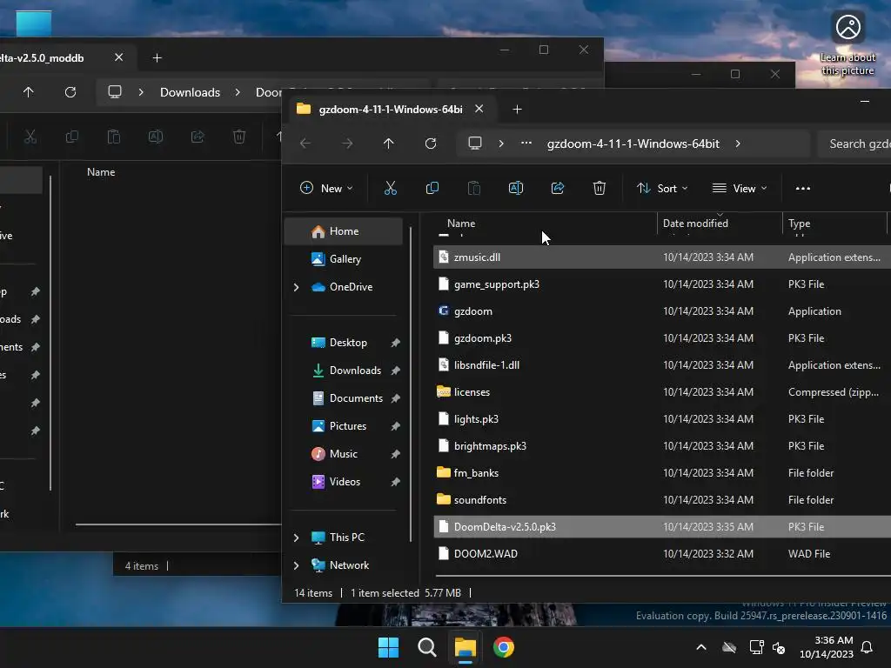Open Downloads quick access folder

[x=355, y=371]
